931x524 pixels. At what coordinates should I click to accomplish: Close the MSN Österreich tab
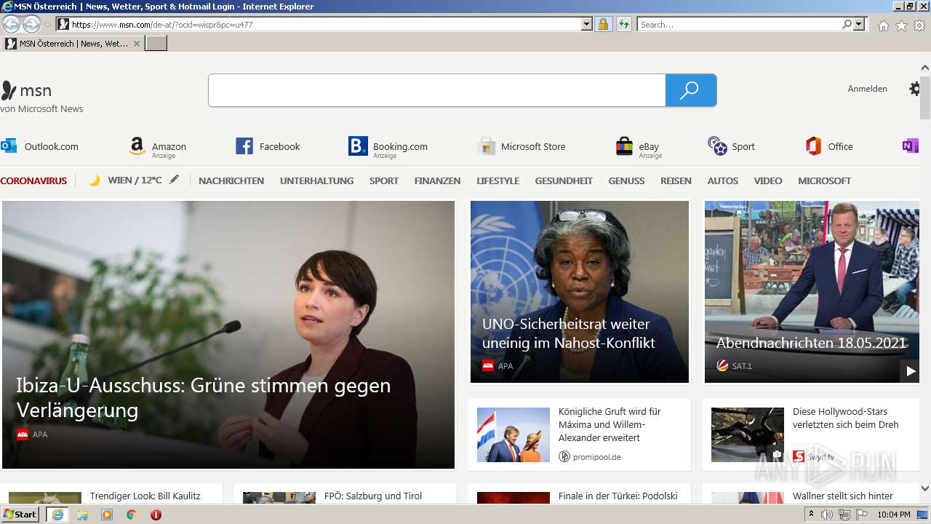tap(137, 44)
